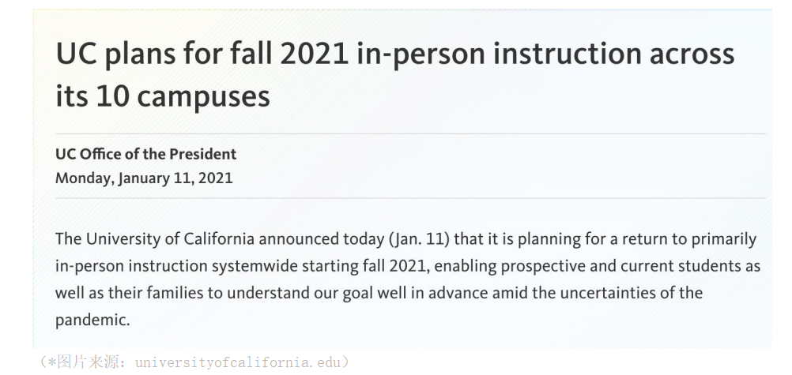The width and height of the screenshot is (792, 375).
Task: Click the date Monday, January 11, 2021
Action: 144,178
